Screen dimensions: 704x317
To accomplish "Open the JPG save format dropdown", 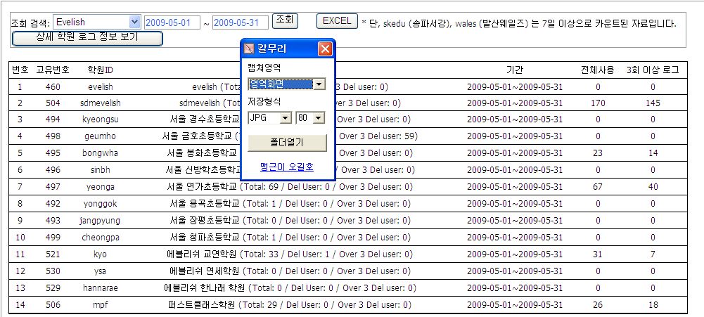I will pos(285,118).
